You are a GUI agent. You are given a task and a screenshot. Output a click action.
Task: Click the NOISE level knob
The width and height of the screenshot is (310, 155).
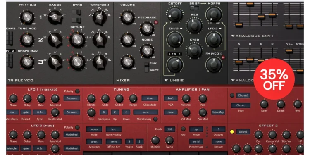147,51
